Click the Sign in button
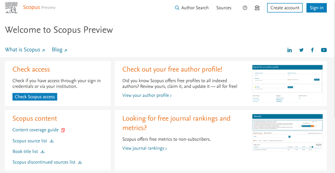 (x=316, y=8)
